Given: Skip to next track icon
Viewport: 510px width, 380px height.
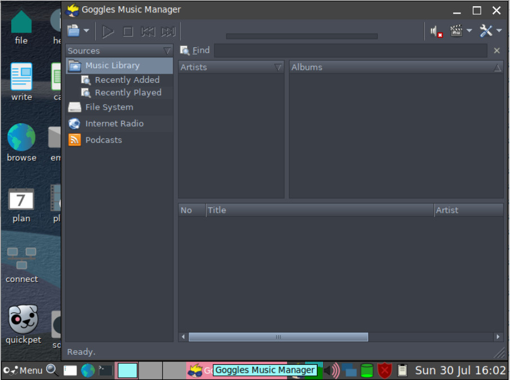Looking at the screenshot, I should click(168, 32).
